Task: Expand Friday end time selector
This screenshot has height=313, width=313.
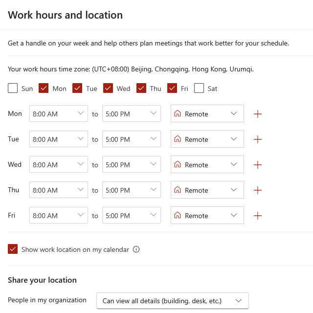Action: 132,216
